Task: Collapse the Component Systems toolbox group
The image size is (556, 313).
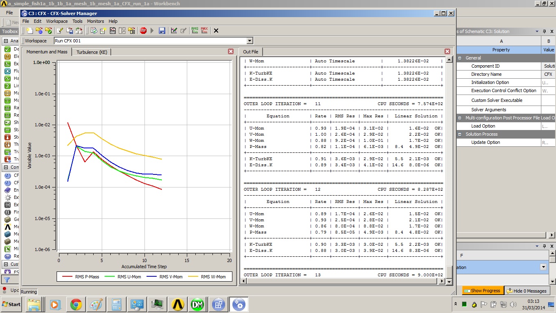Action: (x=6, y=167)
